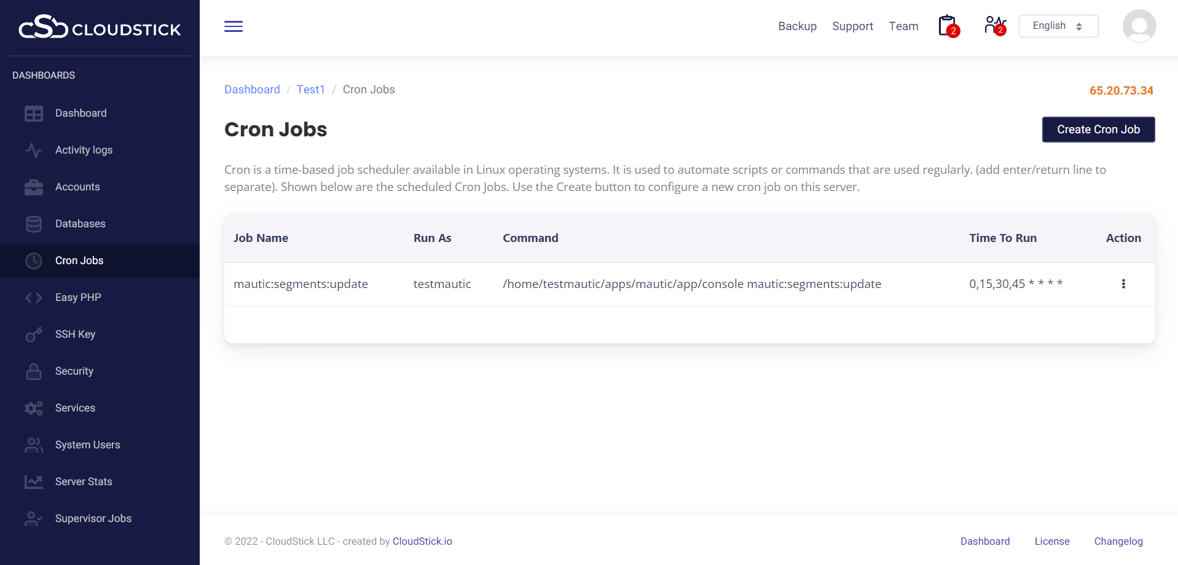Go to SSH Key page
The height and width of the screenshot is (565, 1178).
click(75, 334)
